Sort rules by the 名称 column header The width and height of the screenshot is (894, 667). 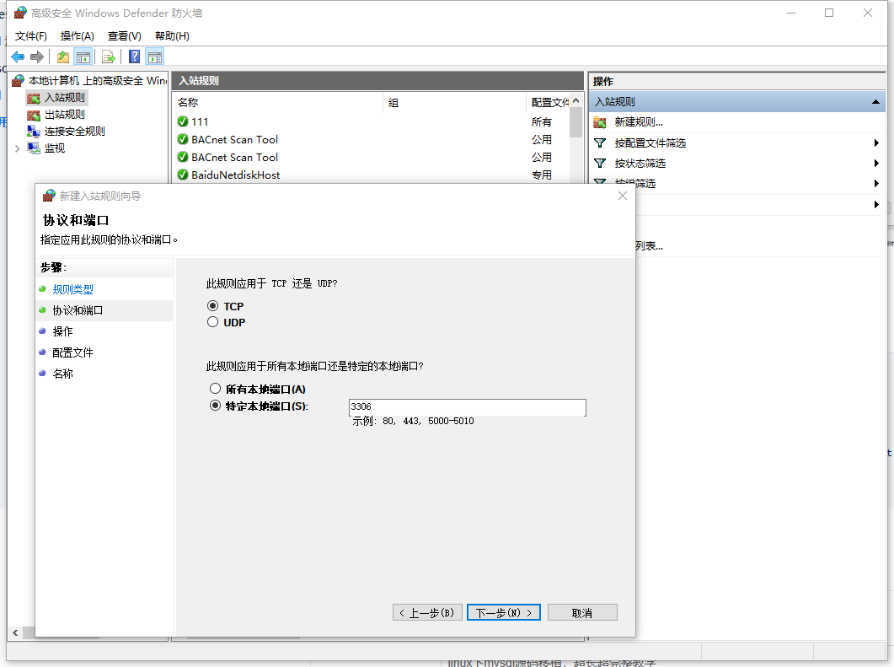pos(188,103)
